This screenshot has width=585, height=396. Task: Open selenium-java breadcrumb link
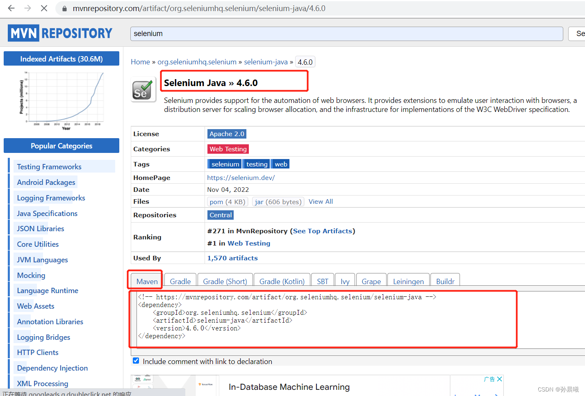(x=266, y=62)
